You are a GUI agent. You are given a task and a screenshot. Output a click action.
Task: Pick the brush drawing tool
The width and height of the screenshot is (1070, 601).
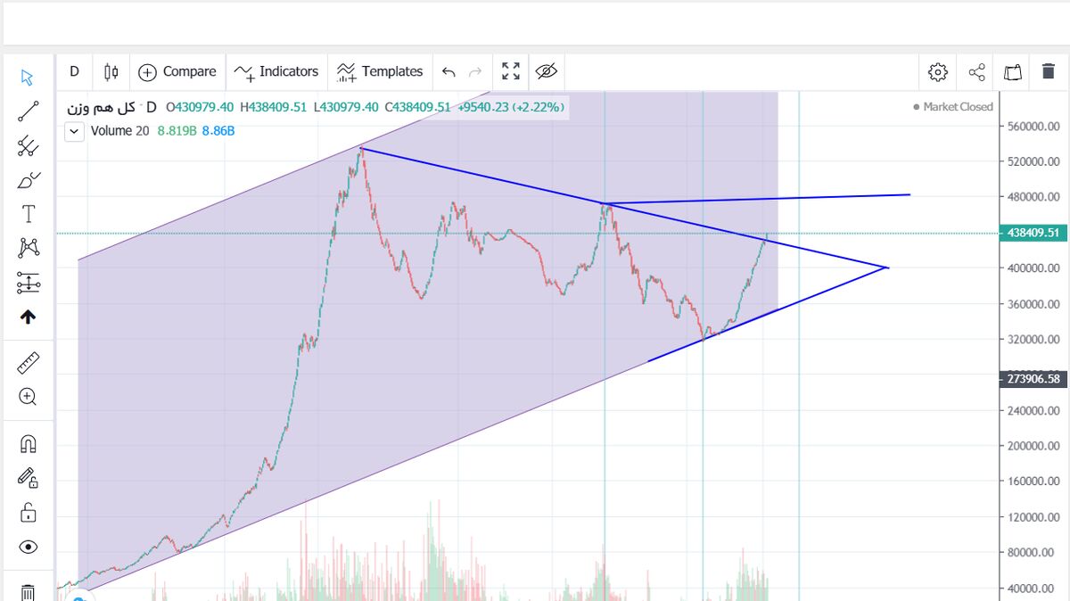click(x=28, y=181)
